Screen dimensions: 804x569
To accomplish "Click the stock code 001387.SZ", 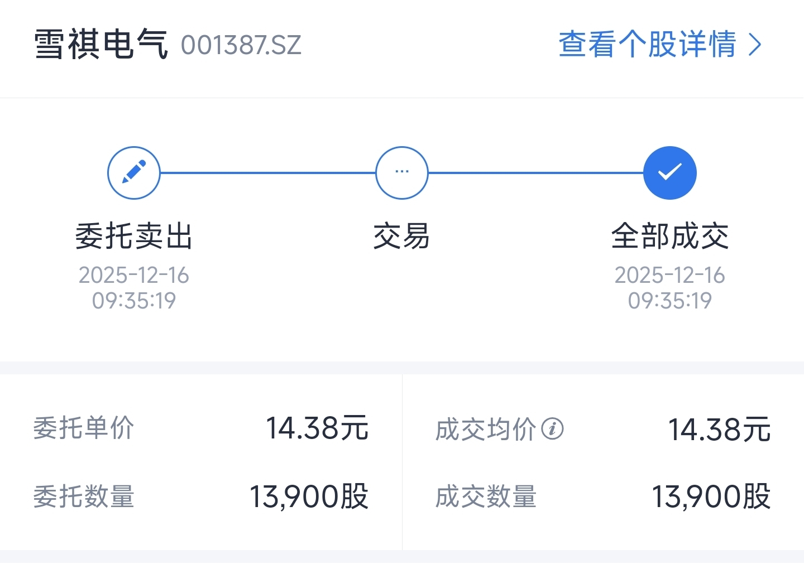I will 241,46.
